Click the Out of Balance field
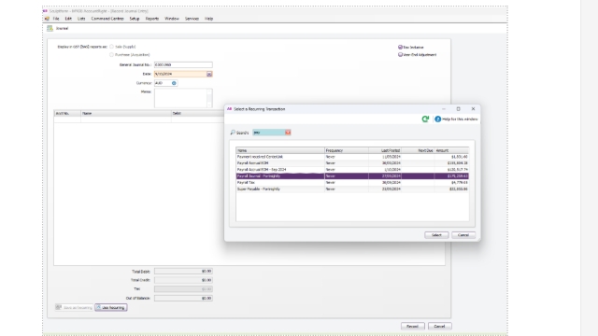598x336 pixels. pos(183,299)
